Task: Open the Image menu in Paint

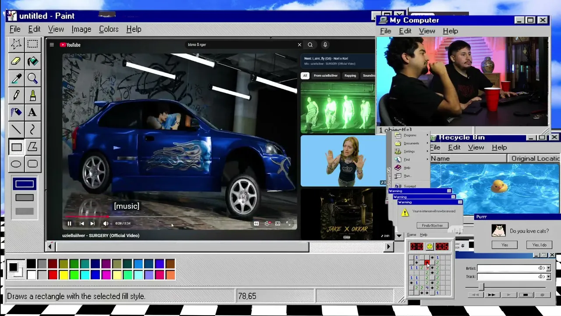Action: (x=81, y=29)
